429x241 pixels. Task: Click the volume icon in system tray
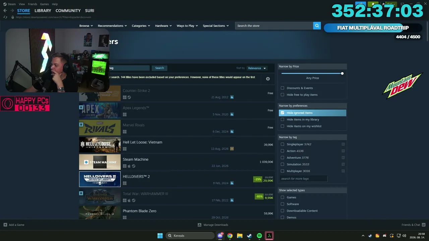pyautogui.click(x=404, y=236)
